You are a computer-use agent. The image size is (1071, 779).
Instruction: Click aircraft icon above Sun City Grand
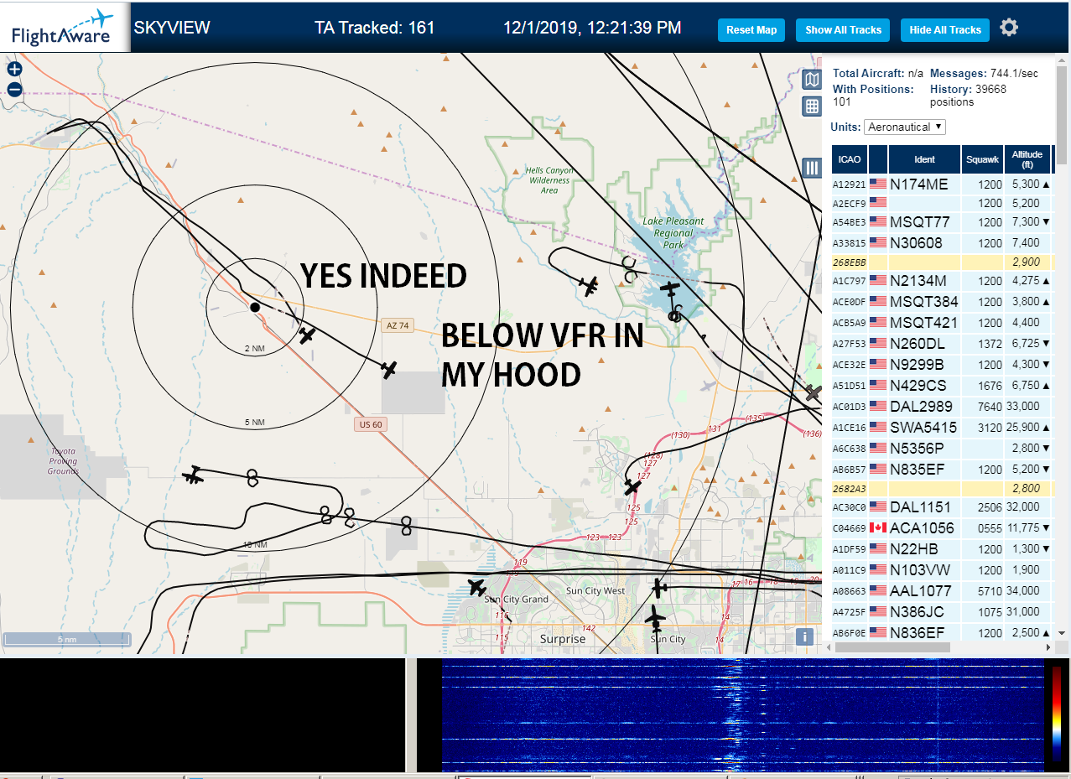477,587
